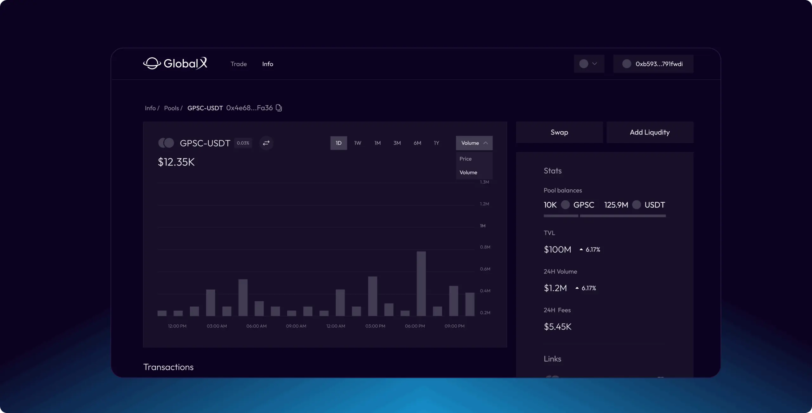Open the Trade navigation tab
812x413 pixels.
(x=239, y=64)
